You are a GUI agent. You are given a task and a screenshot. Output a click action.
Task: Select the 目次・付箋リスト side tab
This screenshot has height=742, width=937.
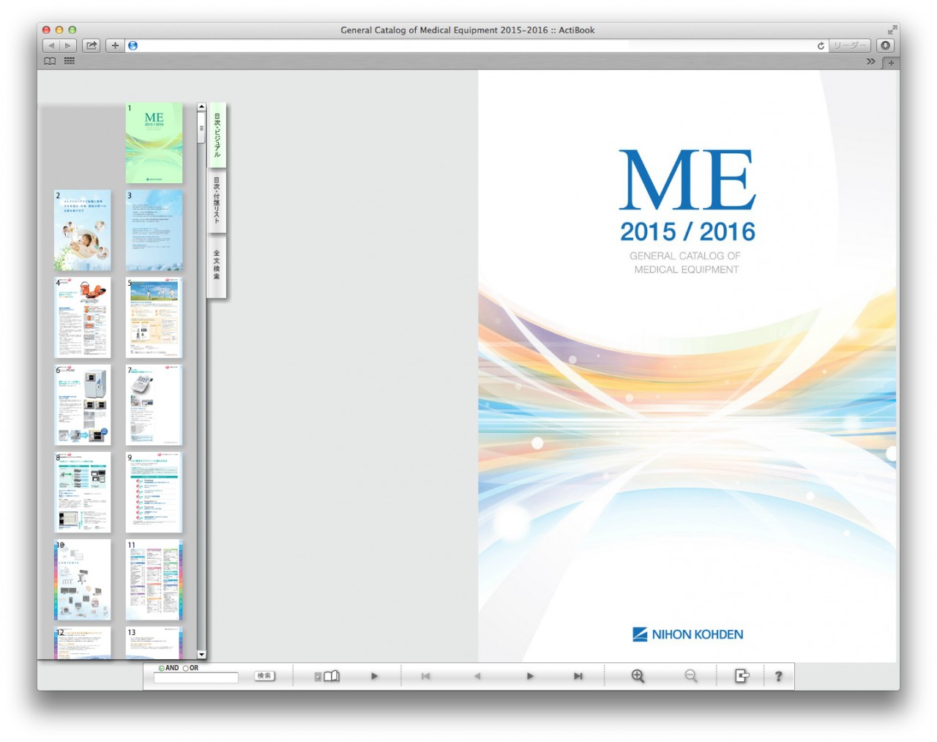217,201
